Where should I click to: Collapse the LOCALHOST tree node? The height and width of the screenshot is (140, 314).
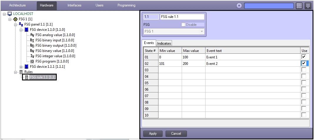[x=4, y=14]
